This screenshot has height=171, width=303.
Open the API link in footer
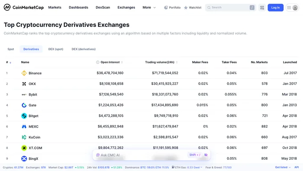297,168
